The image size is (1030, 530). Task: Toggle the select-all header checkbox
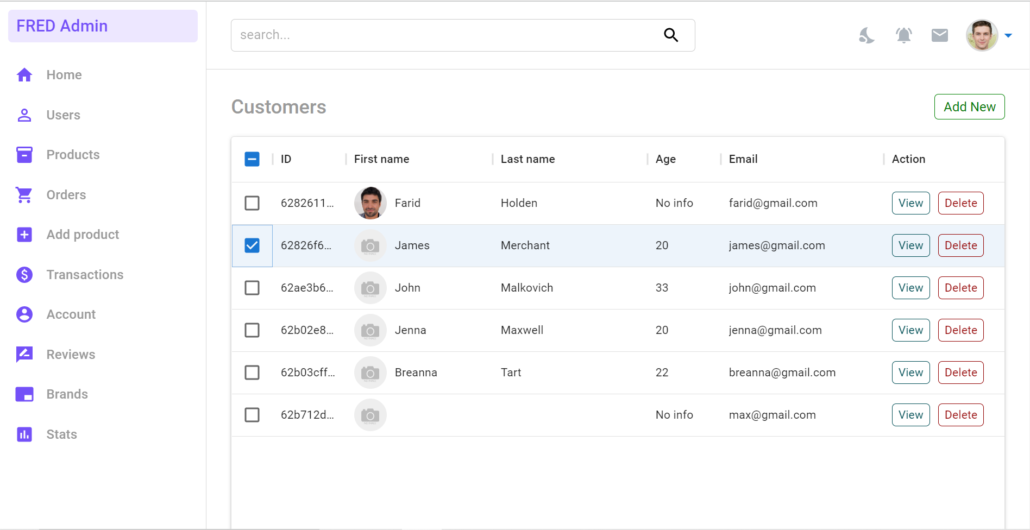coord(252,159)
